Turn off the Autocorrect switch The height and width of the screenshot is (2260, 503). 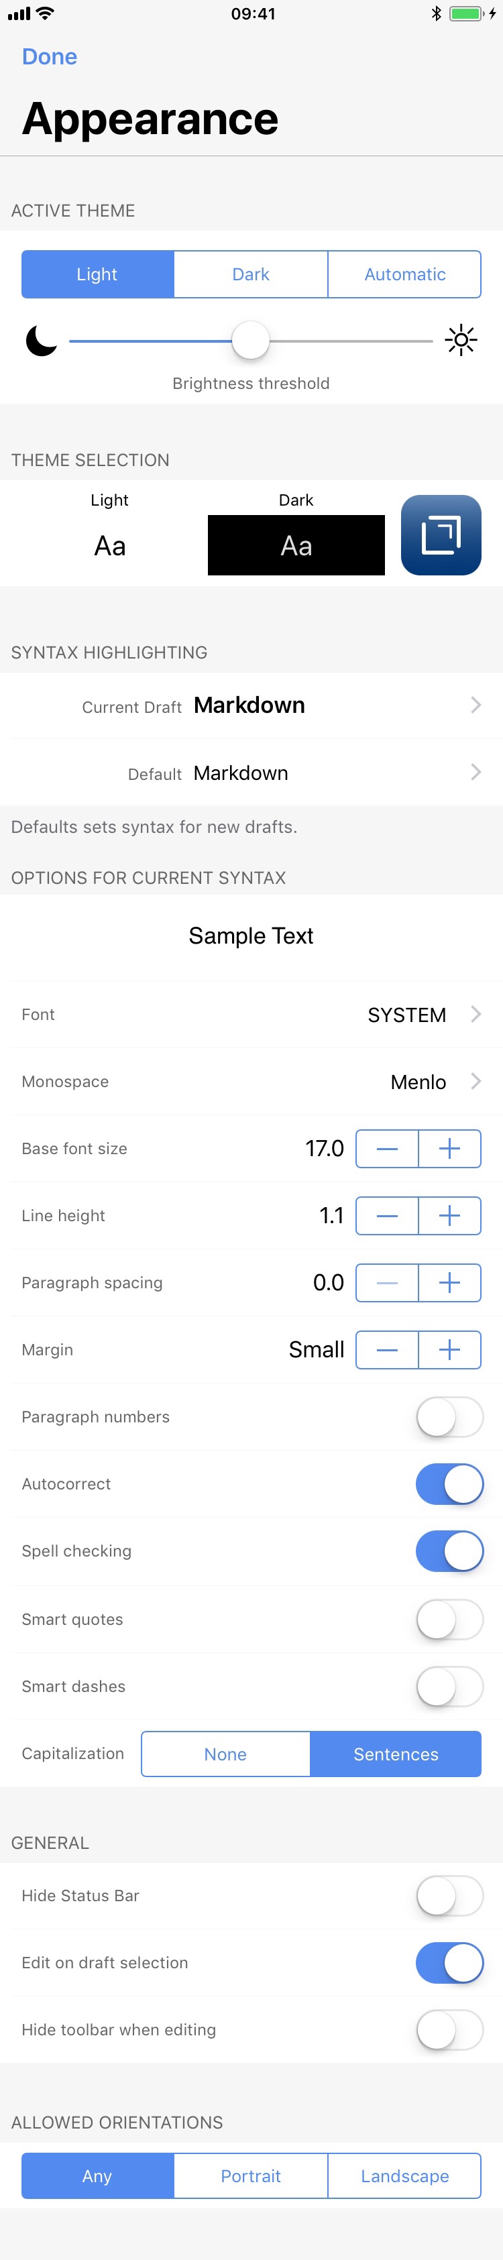[449, 1483]
